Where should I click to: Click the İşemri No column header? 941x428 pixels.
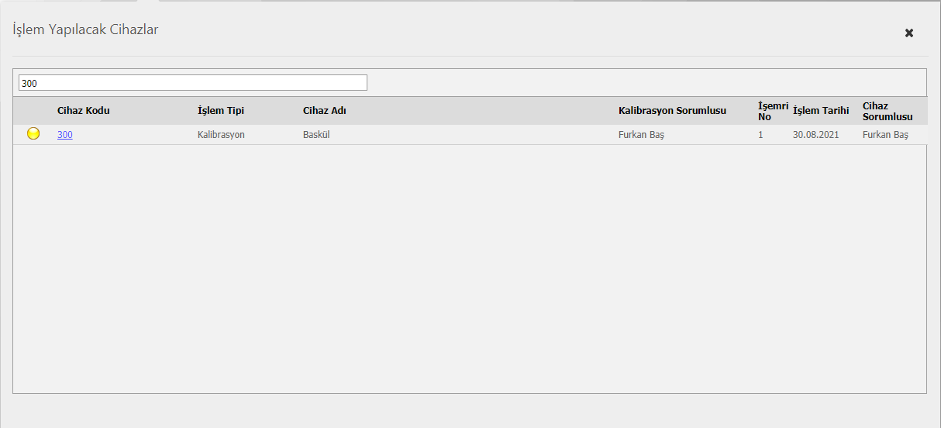point(772,111)
